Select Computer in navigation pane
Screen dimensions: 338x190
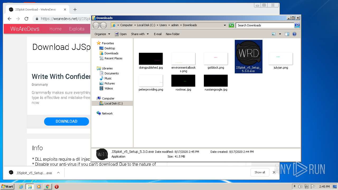tap(108, 98)
